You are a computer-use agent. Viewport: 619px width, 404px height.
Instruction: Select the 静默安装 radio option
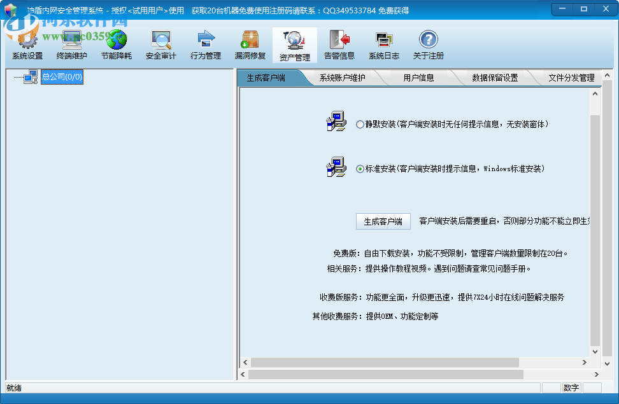360,125
